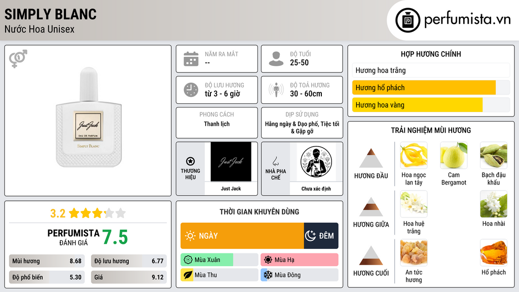Click the calendar icon for Năm ra mắt
This screenshot has width=519, height=292.
(191, 59)
